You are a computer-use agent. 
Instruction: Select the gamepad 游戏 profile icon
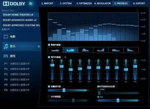tap(6, 56)
